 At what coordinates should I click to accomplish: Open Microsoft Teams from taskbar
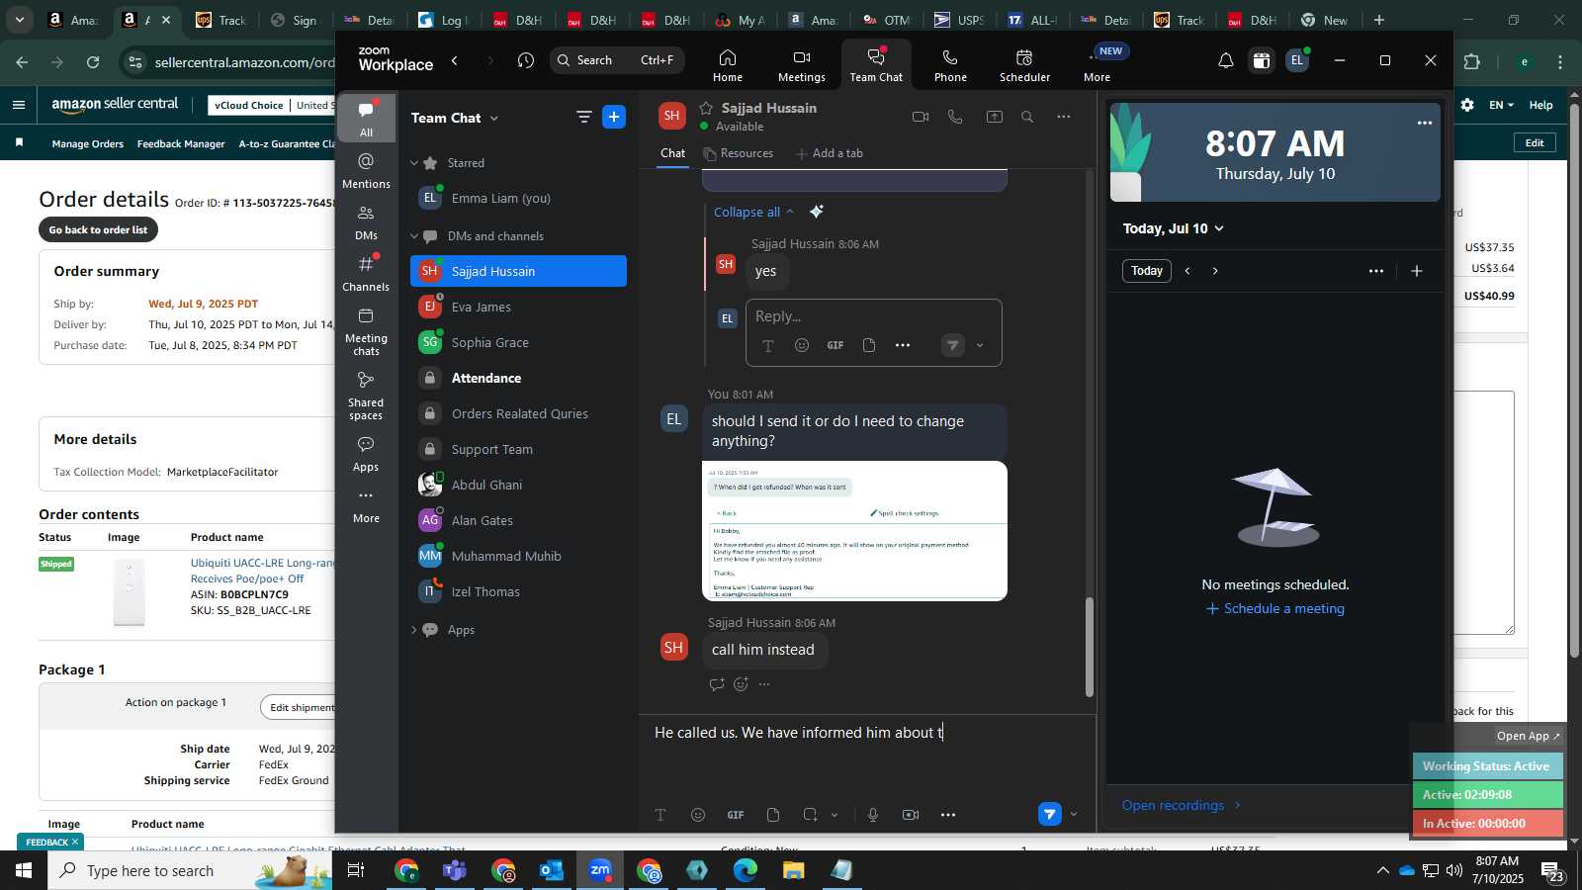[455, 870]
